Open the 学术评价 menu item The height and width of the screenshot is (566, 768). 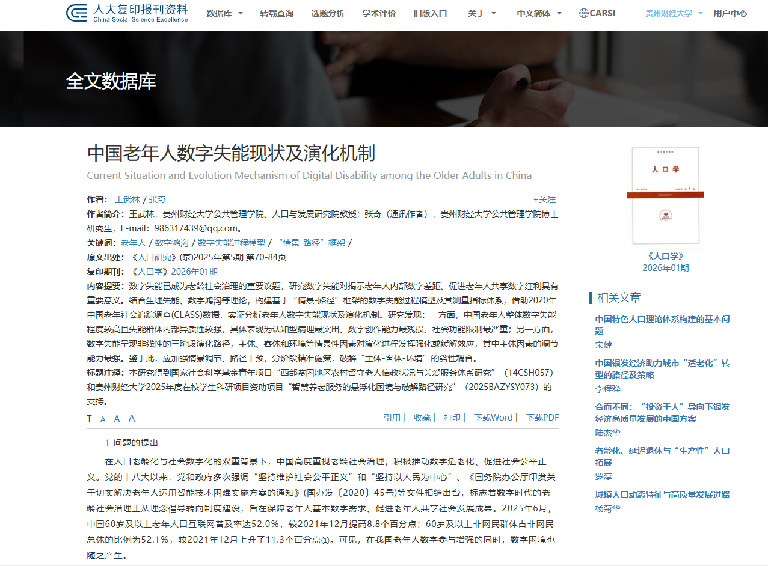pyautogui.click(x=379, y=13)
